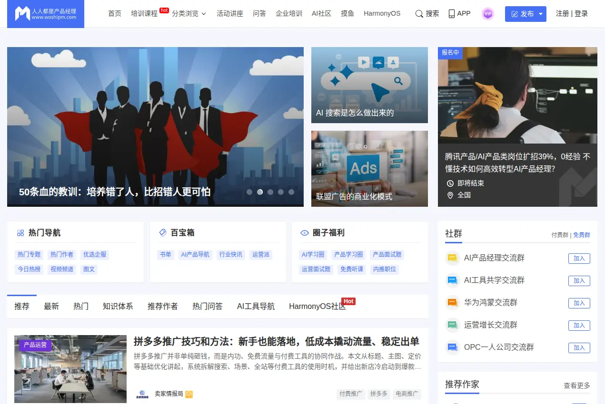The height and width of the screenshot is (404, 605).
Task: Click the 百宝箱 tag icon
Action: [162, 233]
